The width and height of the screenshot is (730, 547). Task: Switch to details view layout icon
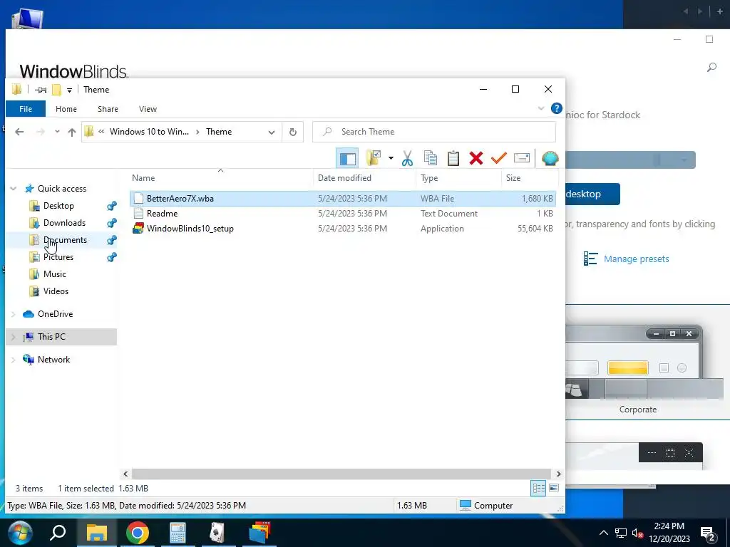[x=538, y=489]
